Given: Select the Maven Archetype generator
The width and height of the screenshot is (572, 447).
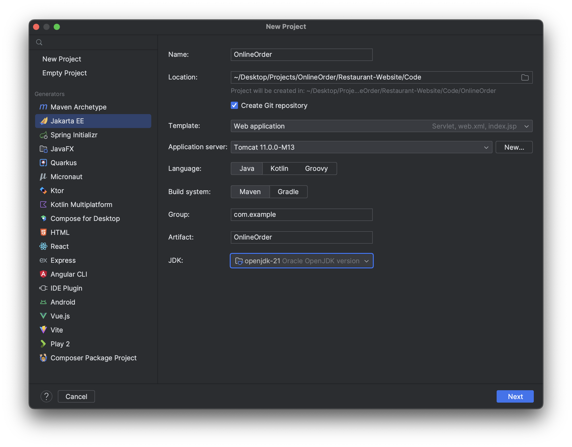Looking at the screenshot, I should (78, 107).
